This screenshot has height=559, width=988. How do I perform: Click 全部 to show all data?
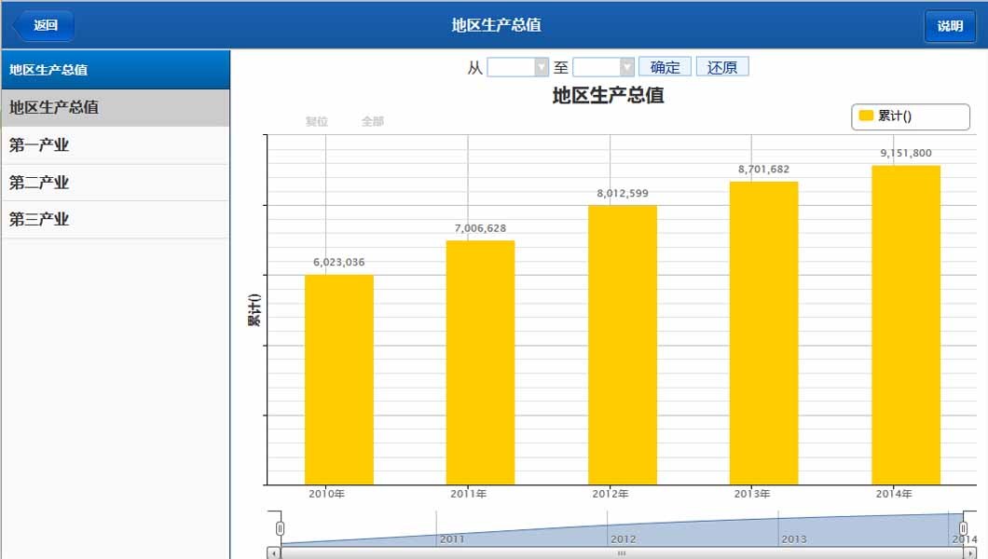tap(371, 120)
